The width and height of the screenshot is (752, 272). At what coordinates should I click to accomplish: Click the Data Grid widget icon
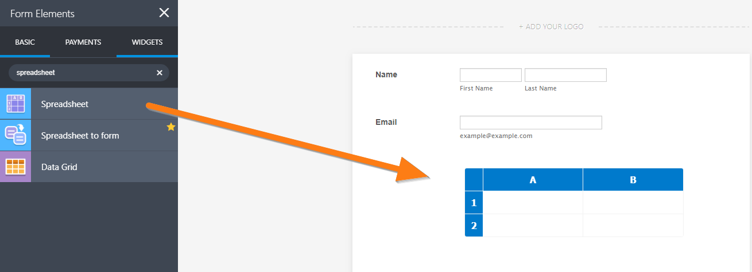(15, 167)
